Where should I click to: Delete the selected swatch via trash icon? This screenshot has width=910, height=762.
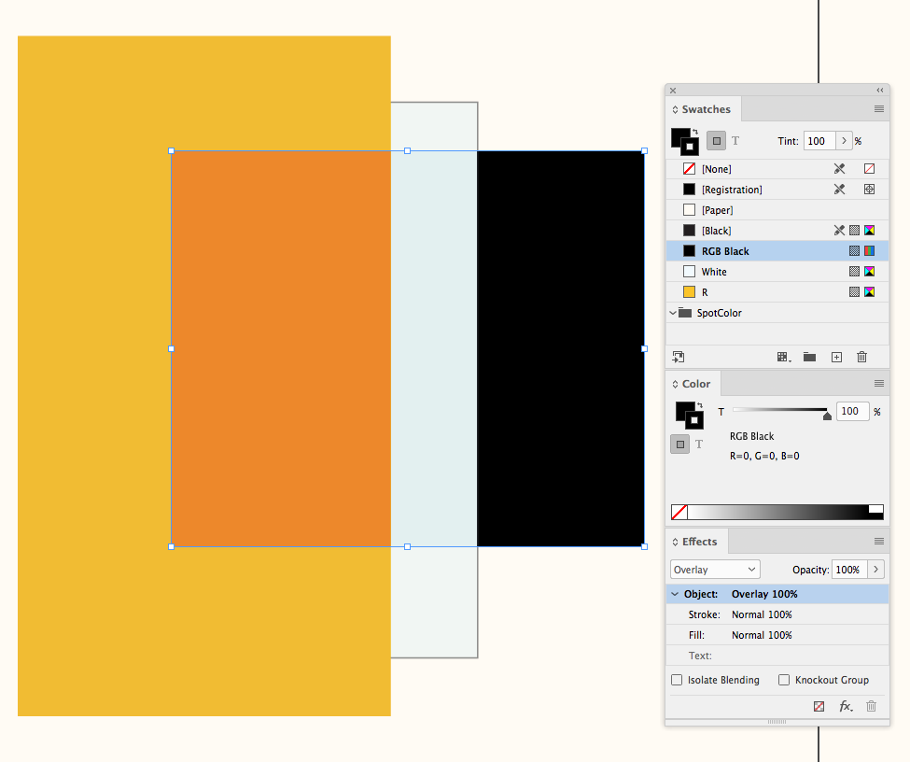coord(861,357)
